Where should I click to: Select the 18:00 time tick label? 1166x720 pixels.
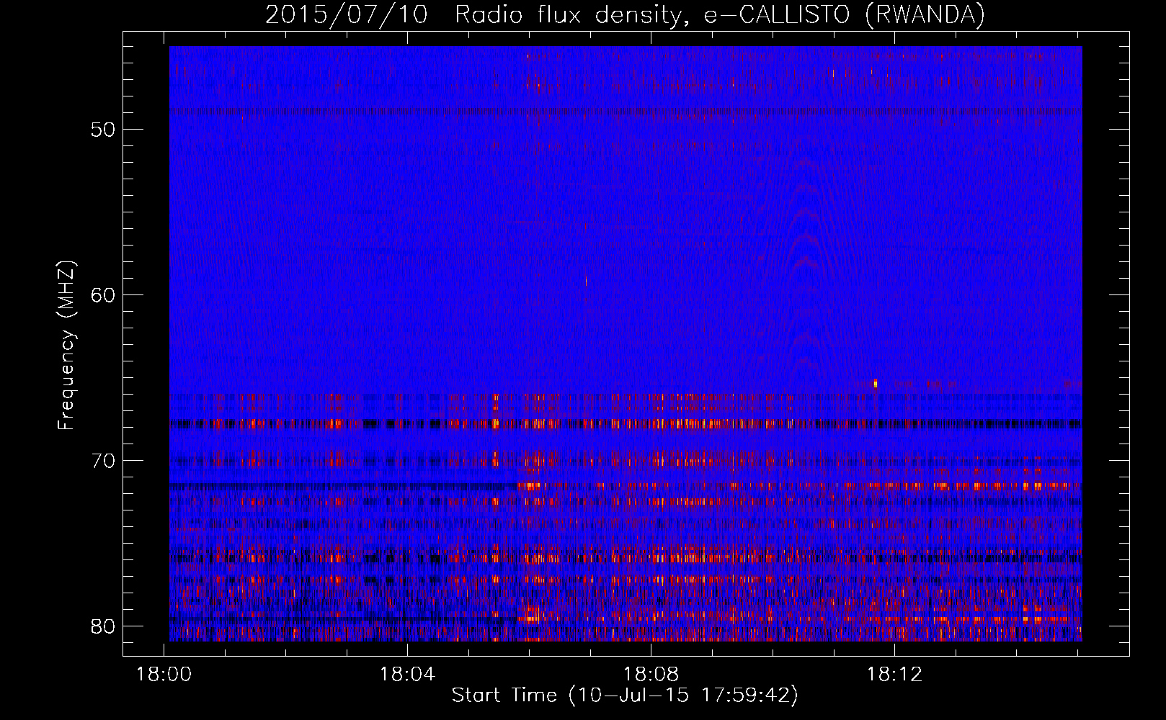[164, 675]
